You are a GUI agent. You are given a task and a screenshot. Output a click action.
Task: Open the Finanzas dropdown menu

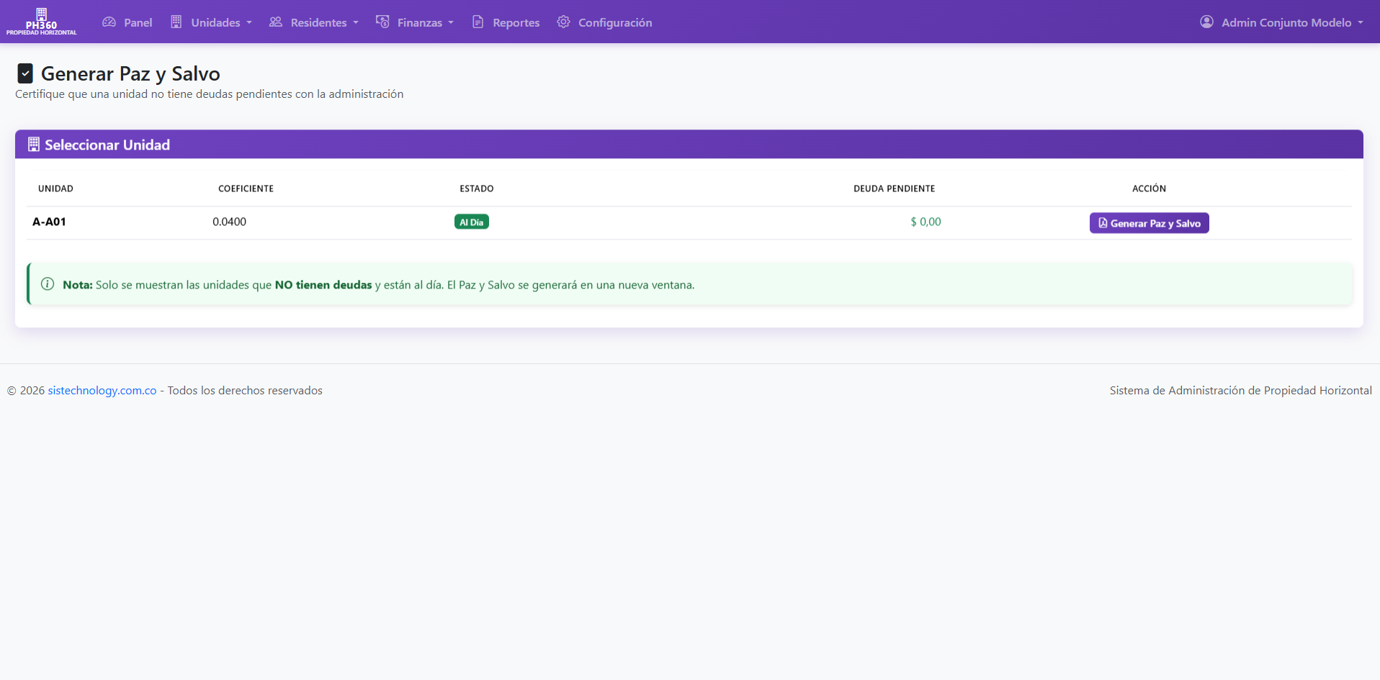pyautogui.click(x=415, y=22)
